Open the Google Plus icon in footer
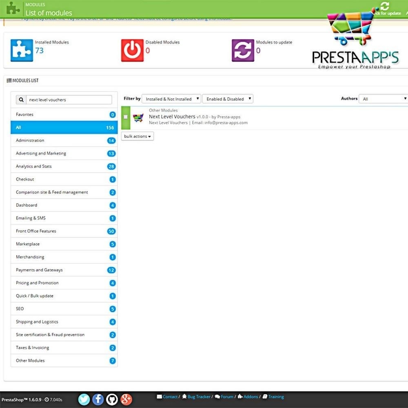 pos(126,399)
